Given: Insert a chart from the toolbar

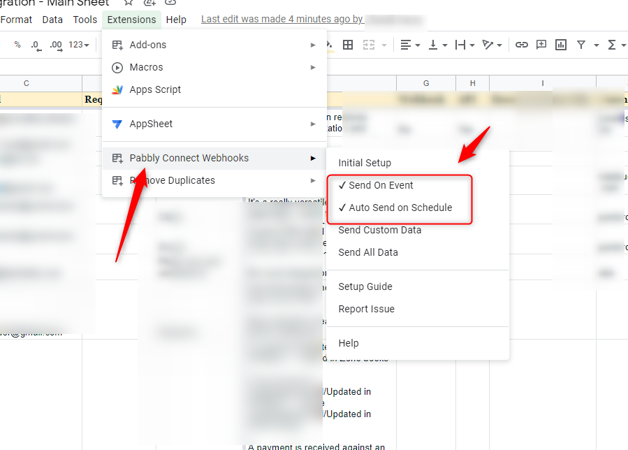Looking at the screenshot, I should [x=561, y=45].
